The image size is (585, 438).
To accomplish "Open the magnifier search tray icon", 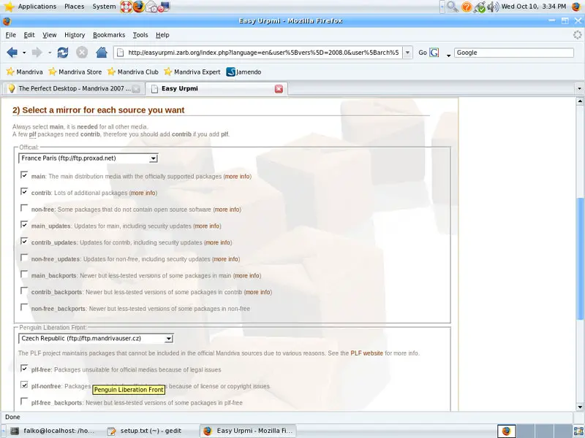I will point(453,7).
